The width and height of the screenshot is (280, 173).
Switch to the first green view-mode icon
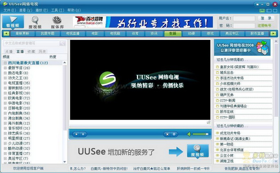(262, 11)
